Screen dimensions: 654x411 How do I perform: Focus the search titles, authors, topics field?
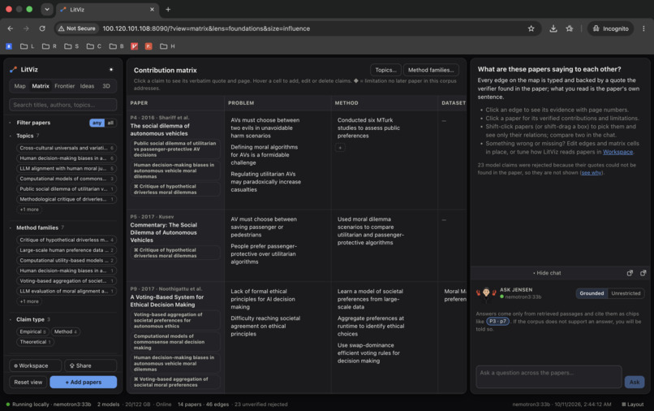coord(63,105)
